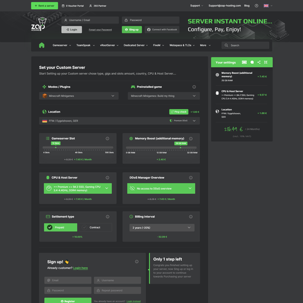Viewport: 303px width, 303px height.
Task: Expand the No access to DDoS overview dropdown
Action: tap(161, 188)
